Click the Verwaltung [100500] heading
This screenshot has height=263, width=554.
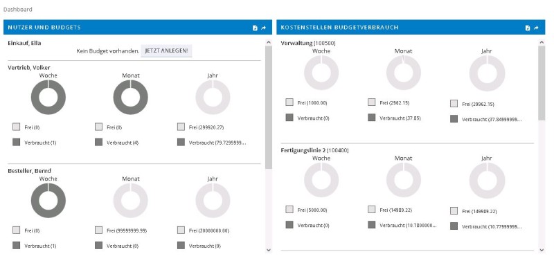click(308, 43)
